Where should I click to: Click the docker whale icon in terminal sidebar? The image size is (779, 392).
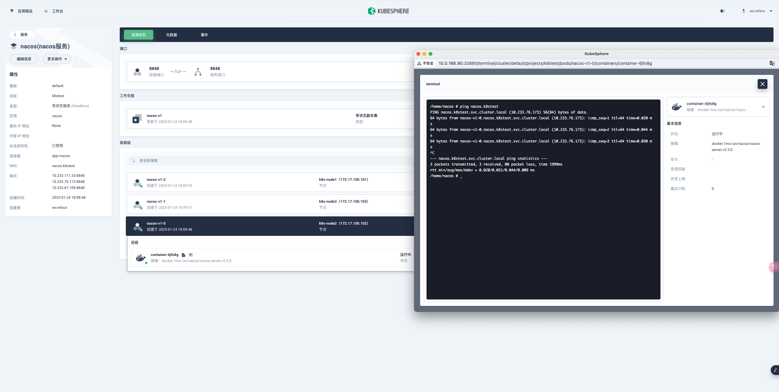point(677,107)
